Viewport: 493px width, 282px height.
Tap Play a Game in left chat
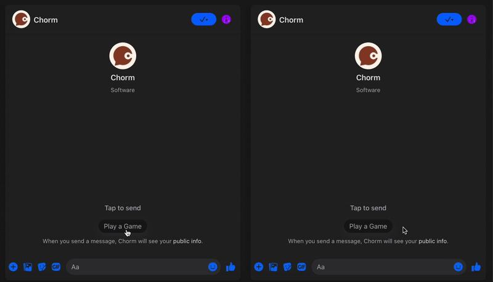pos(123,227)
